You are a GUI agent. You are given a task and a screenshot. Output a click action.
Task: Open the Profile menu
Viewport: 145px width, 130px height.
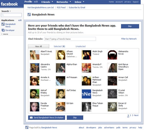tap(28, 2)
